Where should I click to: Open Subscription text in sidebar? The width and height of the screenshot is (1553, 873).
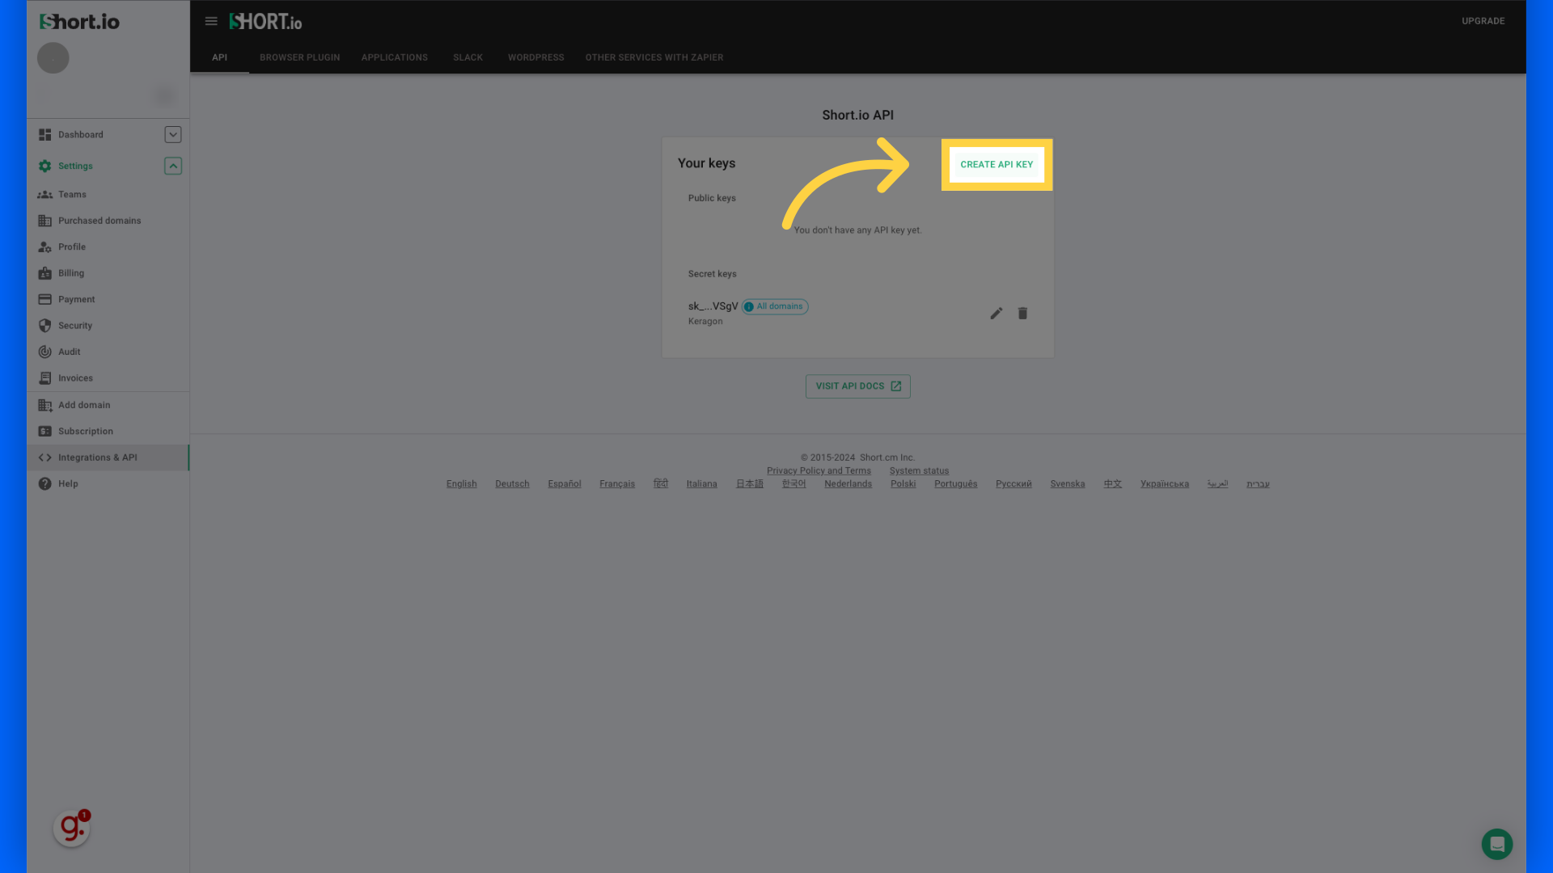pyautogui.click(x=86, y=432)
